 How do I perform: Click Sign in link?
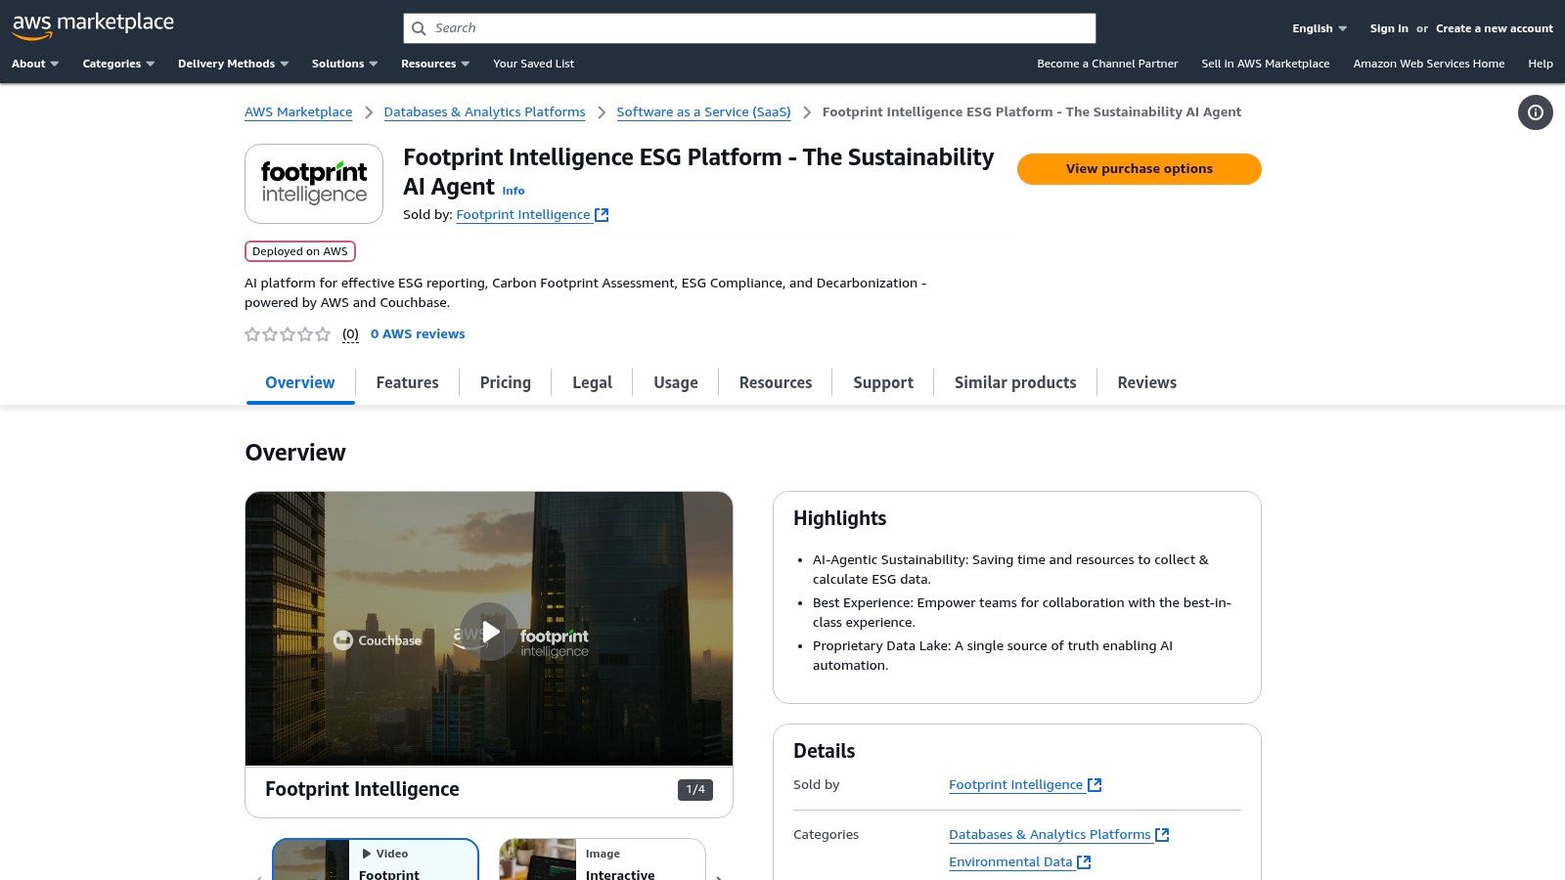tap(1389, 28)
